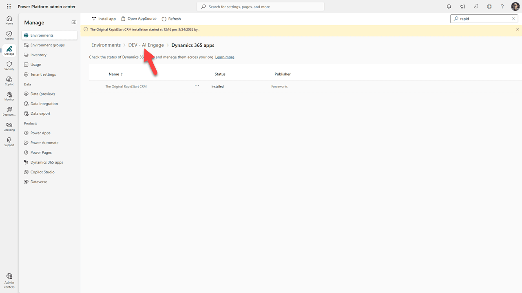
Task: Click the Learn more link
Action: click(225, 57)
